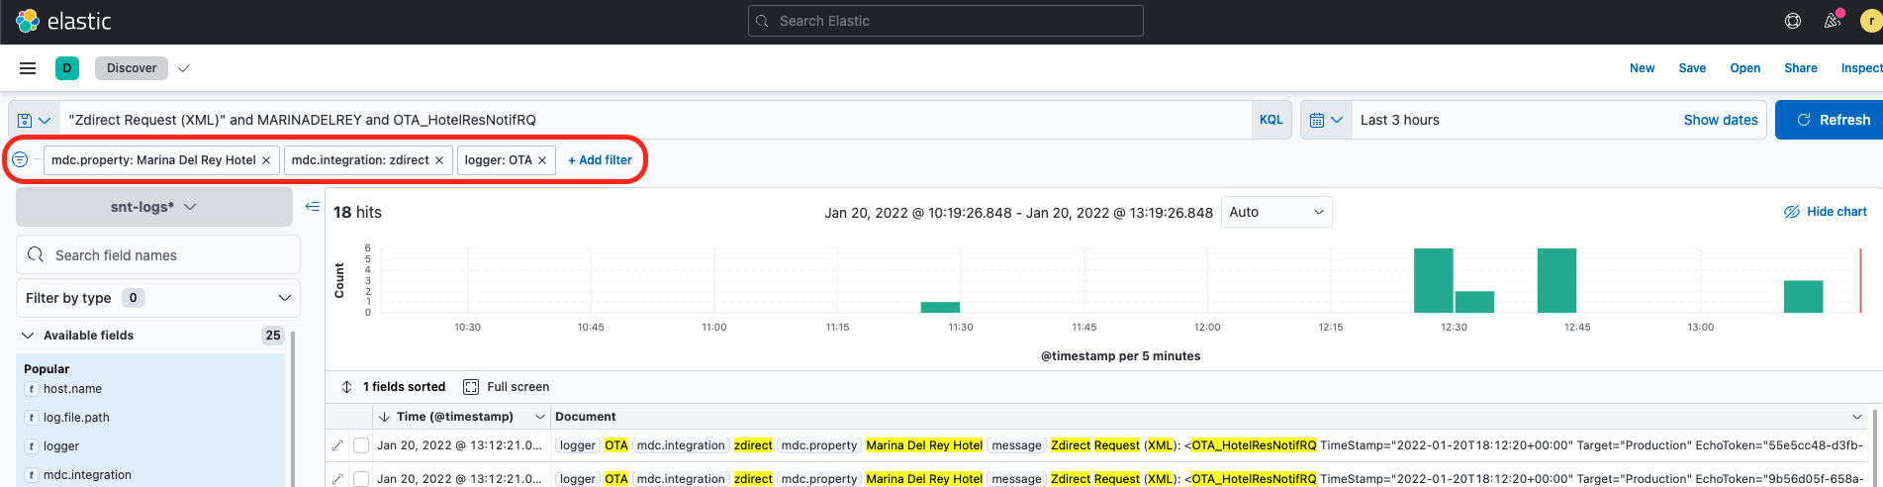1883x487 pixels.
Task: Expand the Discover breadcrumb chevron
Action: (x=184, y=68)
